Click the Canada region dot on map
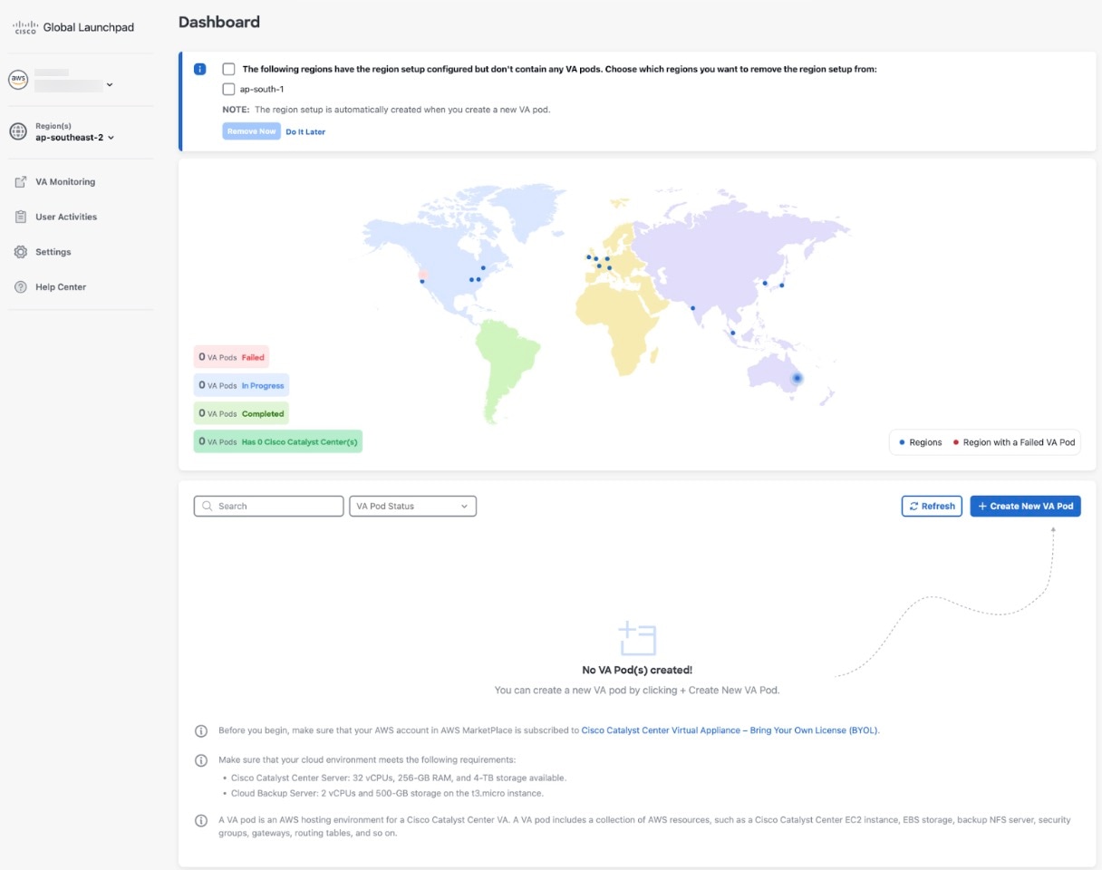1102x870 pixels. (483, 267)
